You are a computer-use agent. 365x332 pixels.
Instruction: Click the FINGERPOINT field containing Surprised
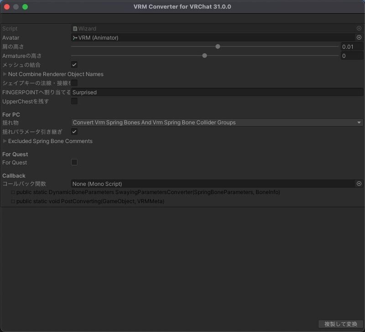[x=217, y=93]
